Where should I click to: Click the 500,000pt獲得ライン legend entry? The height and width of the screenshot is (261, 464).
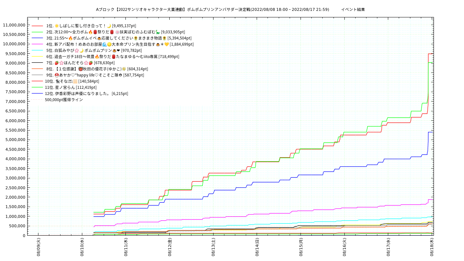pos(64,100)
